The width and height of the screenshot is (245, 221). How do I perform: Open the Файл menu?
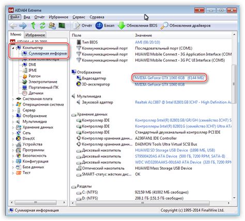click(x=14, y=17)
